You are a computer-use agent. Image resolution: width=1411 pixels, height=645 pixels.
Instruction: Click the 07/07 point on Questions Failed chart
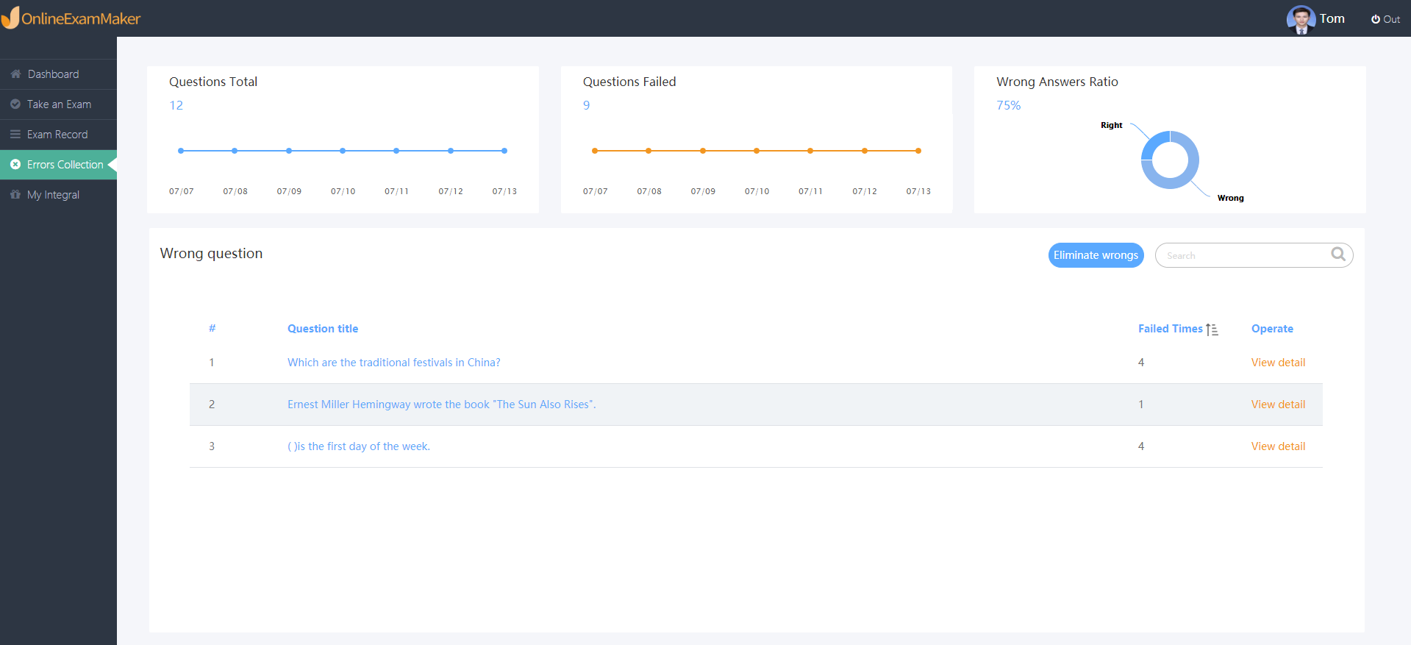click(x=595, y=151)
